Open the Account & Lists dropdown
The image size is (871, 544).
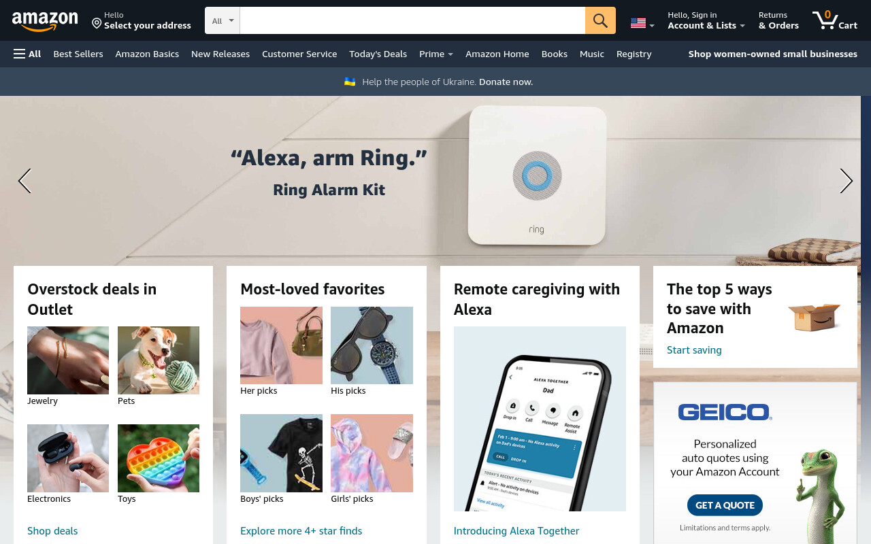pyautogui.click(x=706, y=20)
